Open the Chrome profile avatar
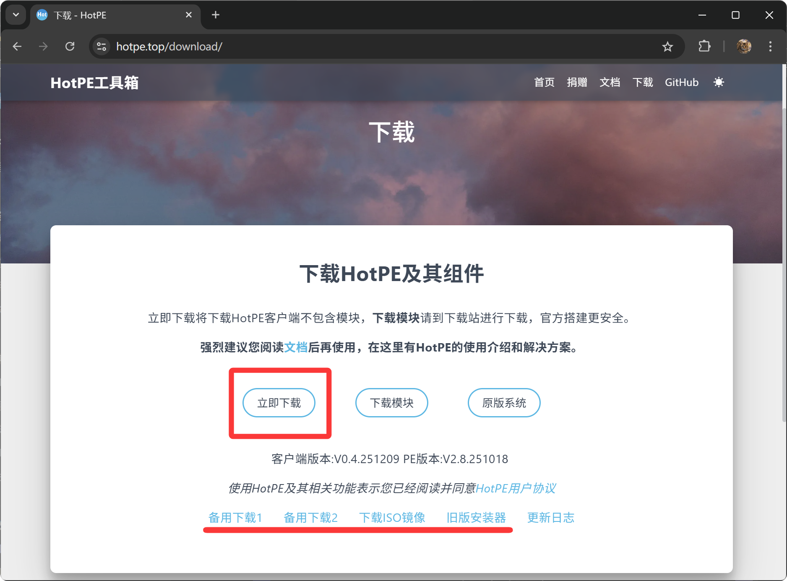Viewport: 787px width, 581px height. (744, 47)
